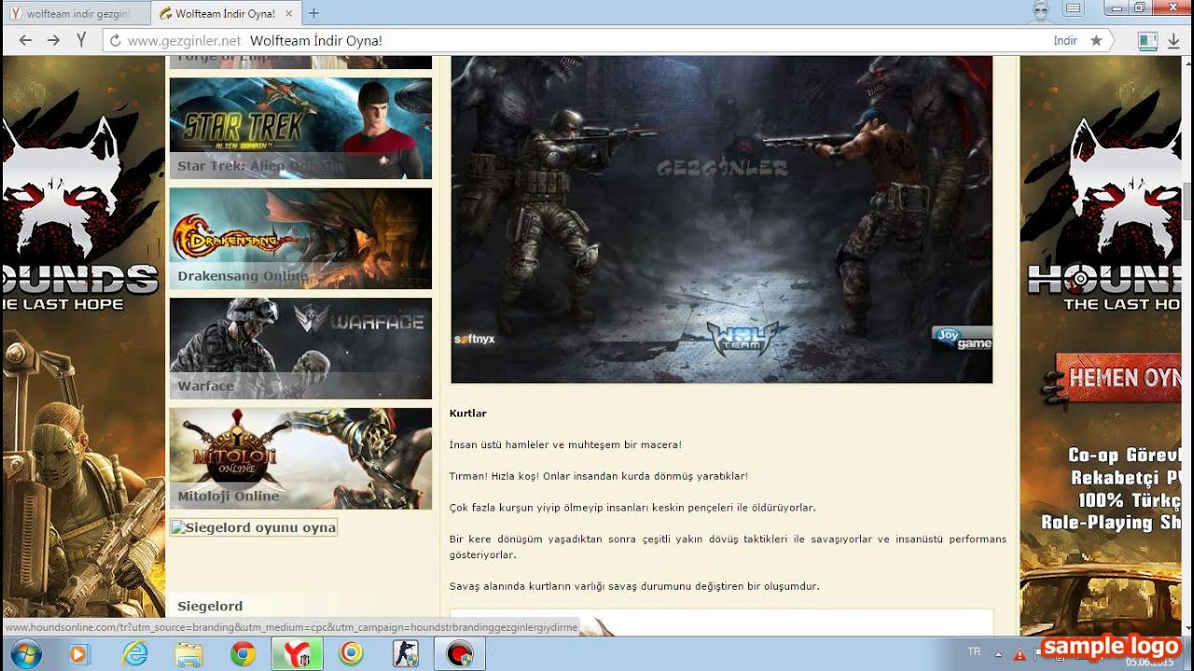The width and height of the screenshot is (1194, 671).
Task: Go back with the browser back arrow
Action: point(25,40)
